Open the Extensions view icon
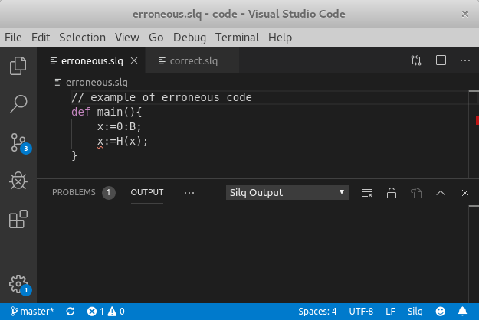The height and width of the screenshot is (320, 479). pyautogui.click(x=18, y=220)
